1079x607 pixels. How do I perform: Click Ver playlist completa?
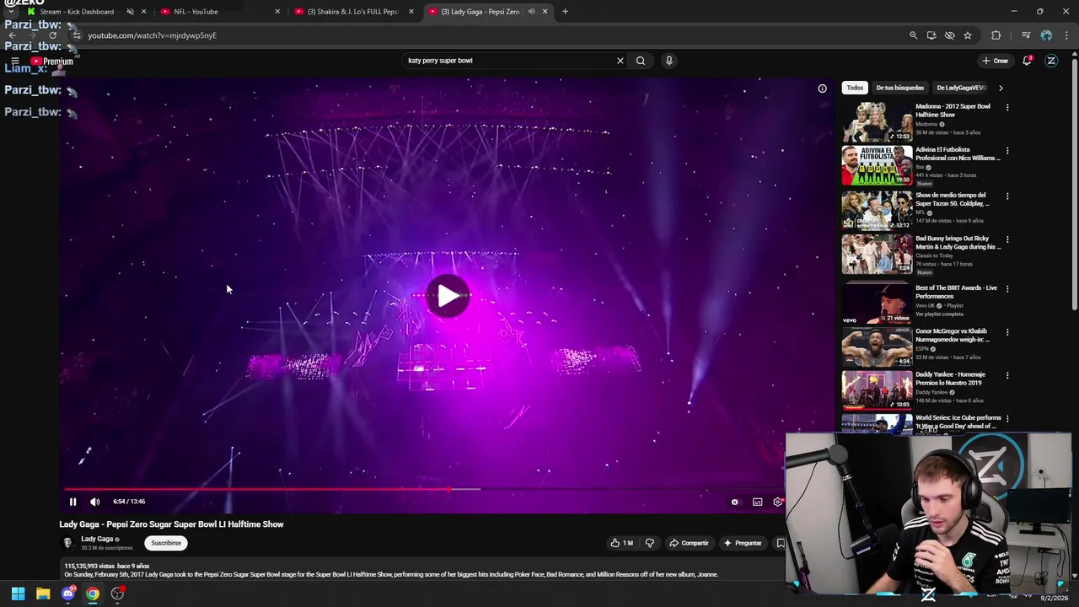coord(939,314)
